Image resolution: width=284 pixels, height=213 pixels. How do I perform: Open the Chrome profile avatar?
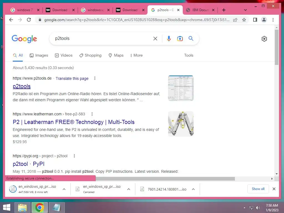(x=264, y=20)
